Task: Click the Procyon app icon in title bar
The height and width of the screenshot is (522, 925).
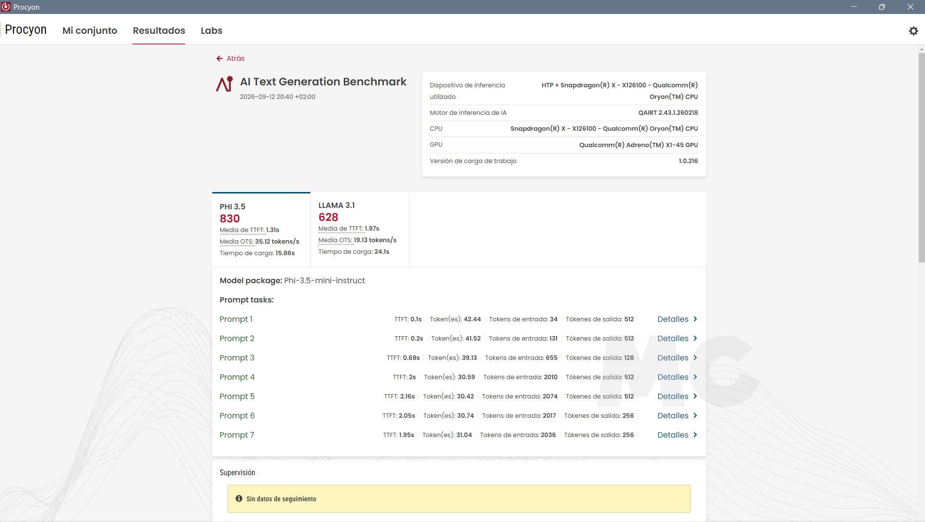Action: pos(6,7)
